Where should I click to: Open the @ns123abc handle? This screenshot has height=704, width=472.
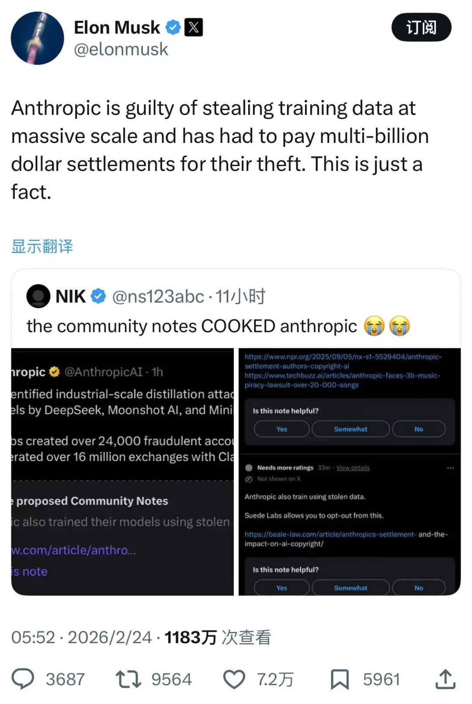[x=158, y=297]
